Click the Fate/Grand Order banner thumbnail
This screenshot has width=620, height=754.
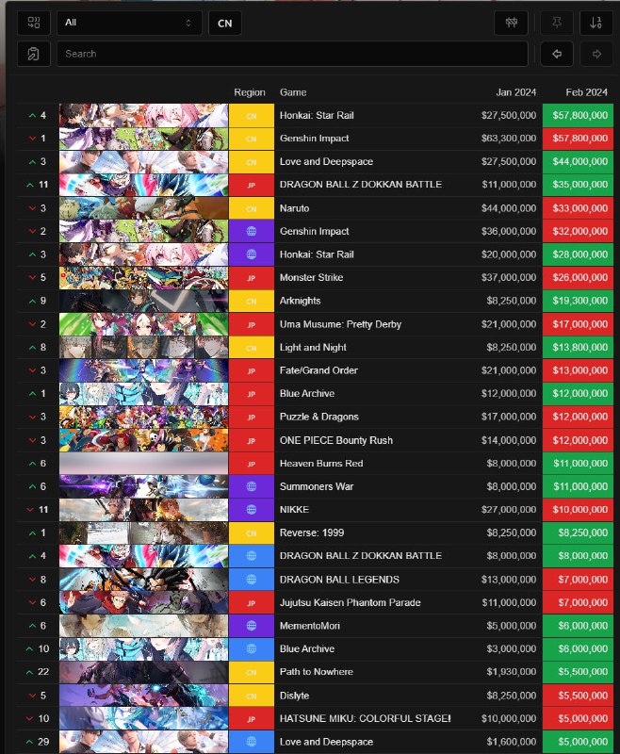[x=143, y=370]
